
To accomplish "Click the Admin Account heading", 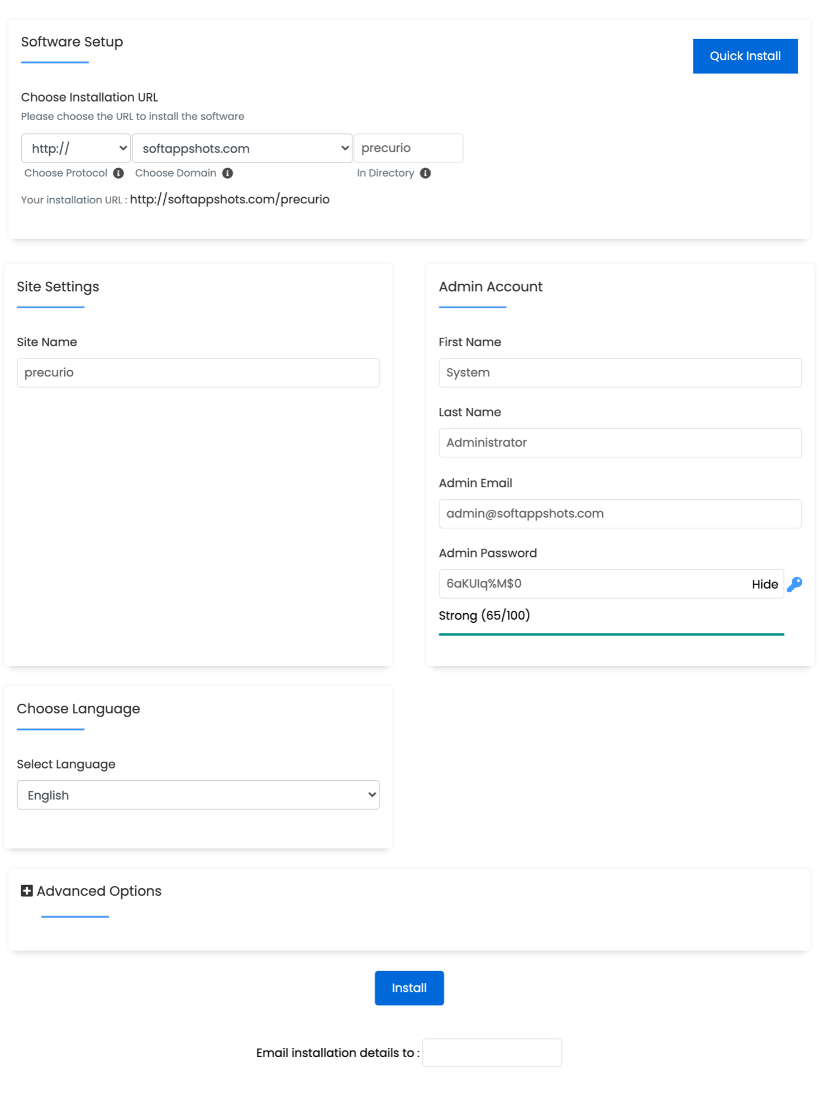I will click(491, 287).
